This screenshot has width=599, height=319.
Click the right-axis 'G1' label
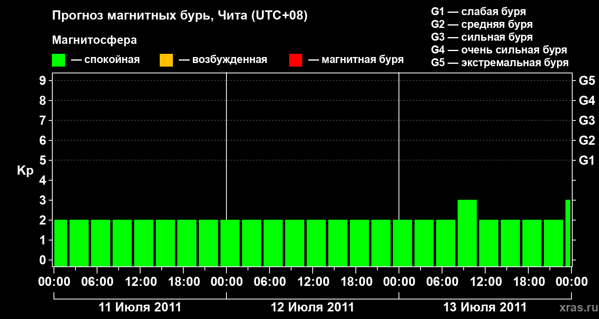point(587,161)
